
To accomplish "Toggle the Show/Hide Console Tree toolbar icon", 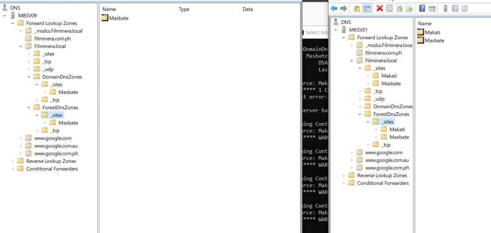I will [367, 8].
